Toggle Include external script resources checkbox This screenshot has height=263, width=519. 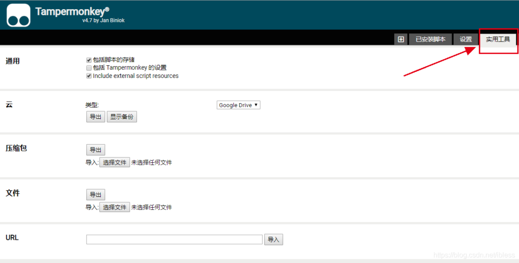click(89, 76)
